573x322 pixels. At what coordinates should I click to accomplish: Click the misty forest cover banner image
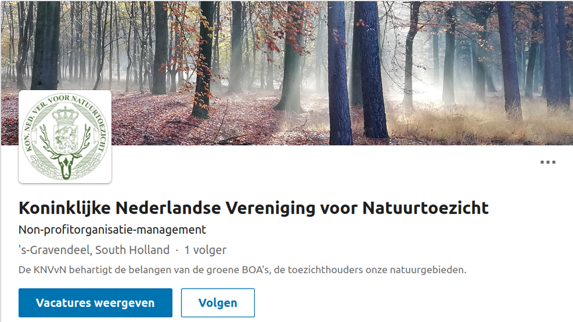(286, 73)
